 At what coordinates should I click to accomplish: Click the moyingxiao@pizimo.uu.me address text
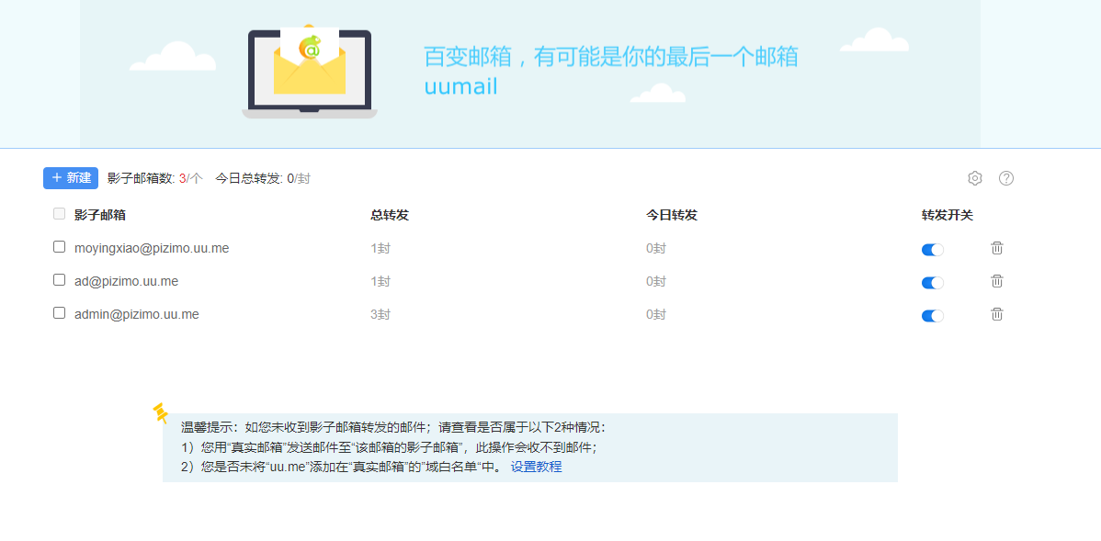[152, 248]
